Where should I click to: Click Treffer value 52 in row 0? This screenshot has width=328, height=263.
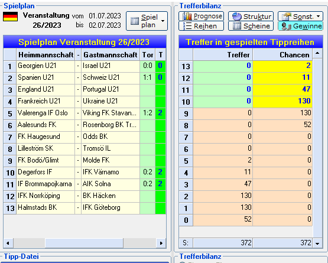(x=223, y=220)
